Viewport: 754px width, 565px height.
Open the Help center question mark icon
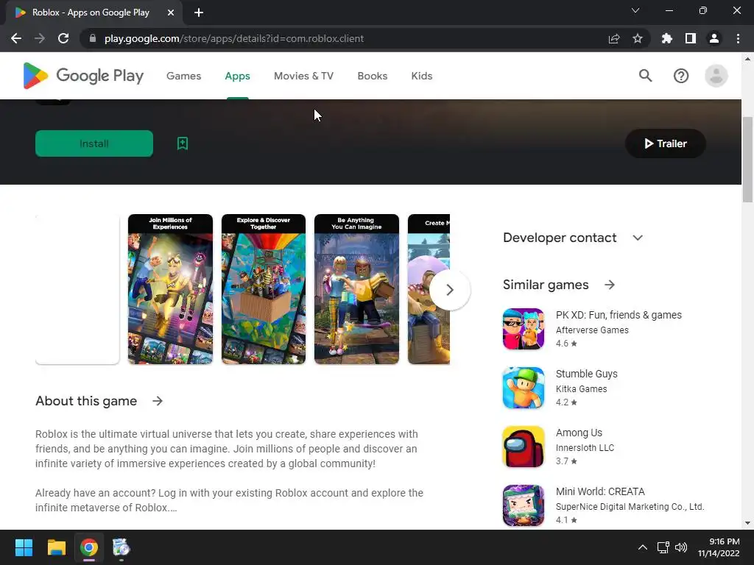(x=681, y=76)
